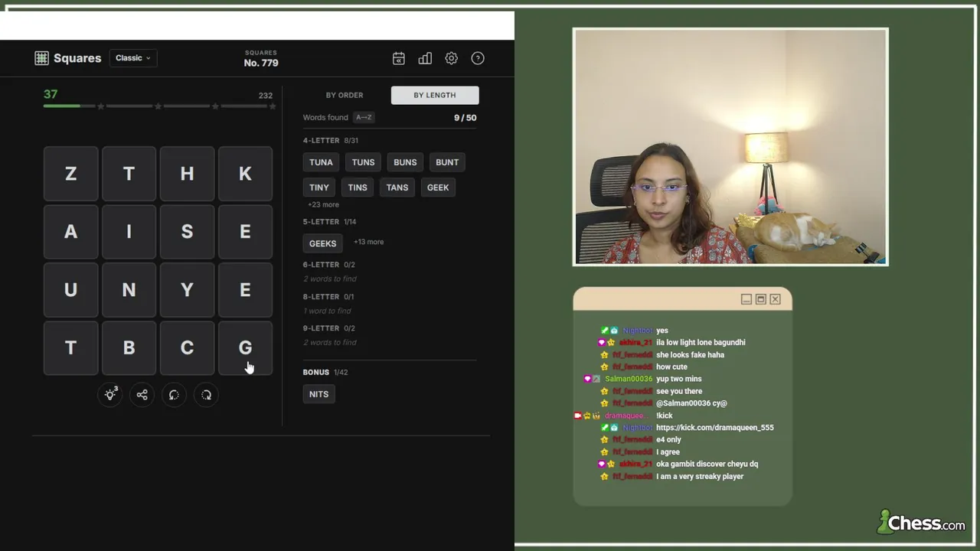980x551 pixels.
Task: Click the webcam video feed
Action: pyautogui.click(x=730, y=147)
